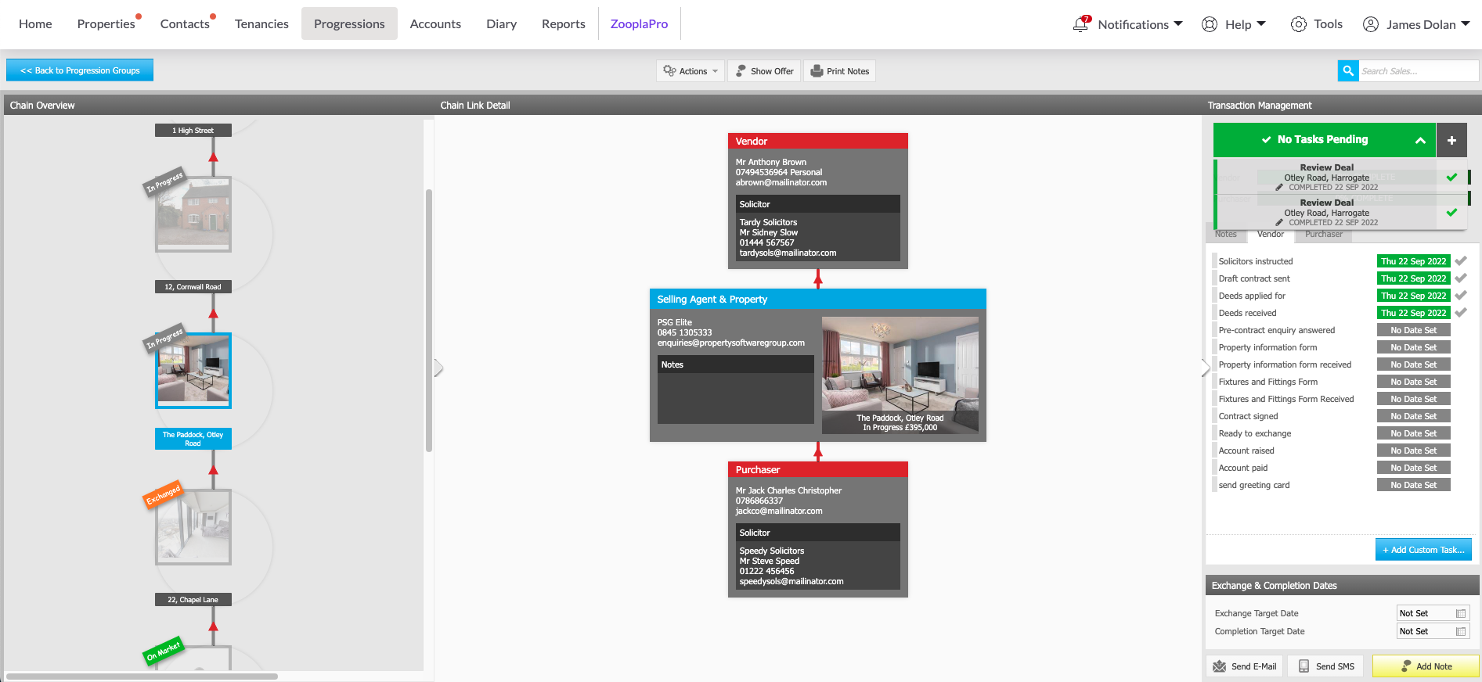Add a new task with plus icon
The image size is (1482, 682).
(1451, 140)
